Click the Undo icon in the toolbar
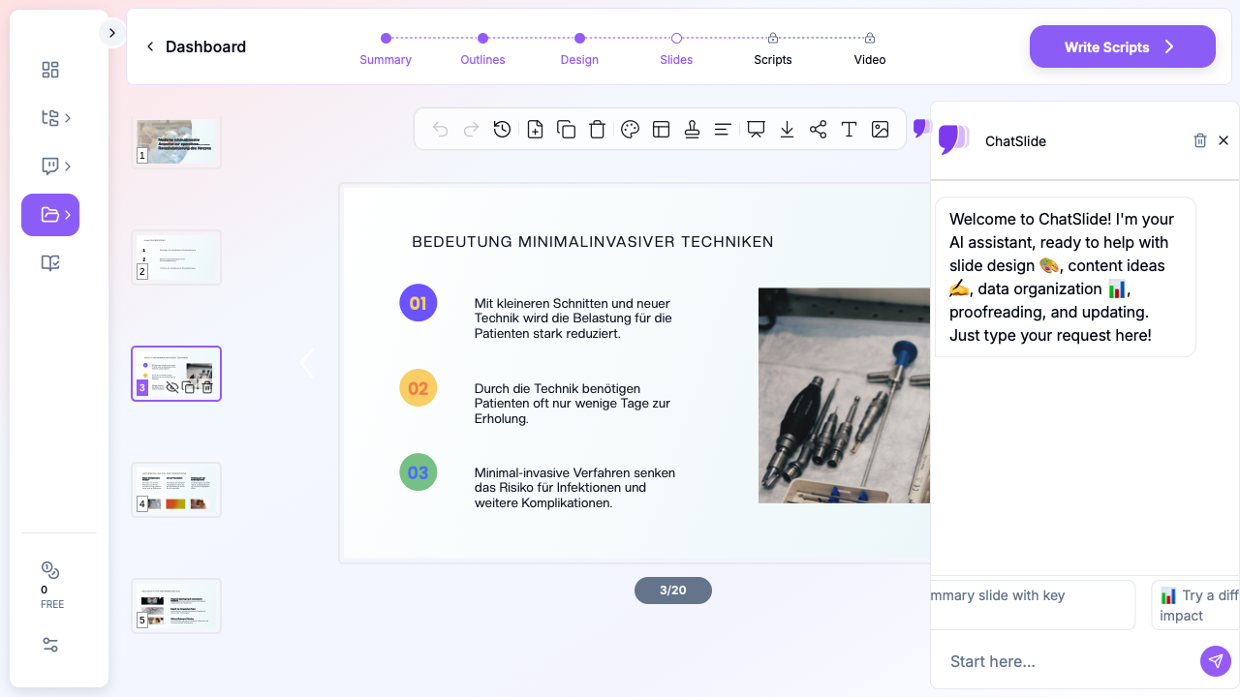The width and height of the screenshot is (1240, 697). (439, 129)
